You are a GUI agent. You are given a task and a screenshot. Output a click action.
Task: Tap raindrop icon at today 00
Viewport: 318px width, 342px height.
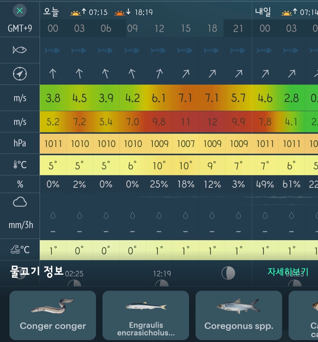53,216
